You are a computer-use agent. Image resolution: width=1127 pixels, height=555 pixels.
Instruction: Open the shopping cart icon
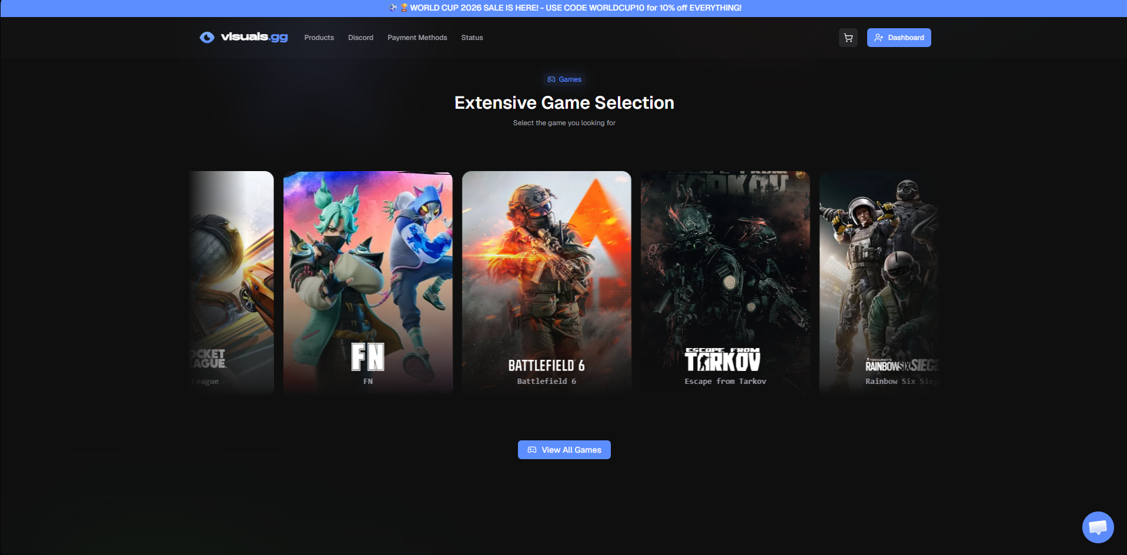pos(848,38)
